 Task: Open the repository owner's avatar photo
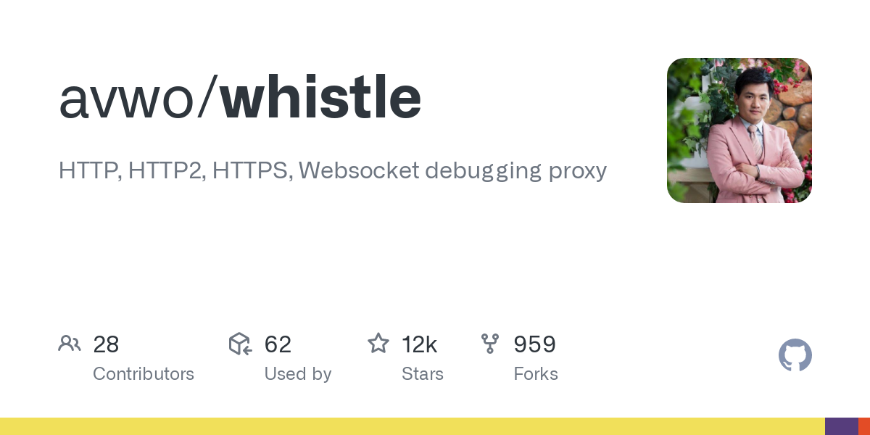pyautogui.click(x=739, y=130)
